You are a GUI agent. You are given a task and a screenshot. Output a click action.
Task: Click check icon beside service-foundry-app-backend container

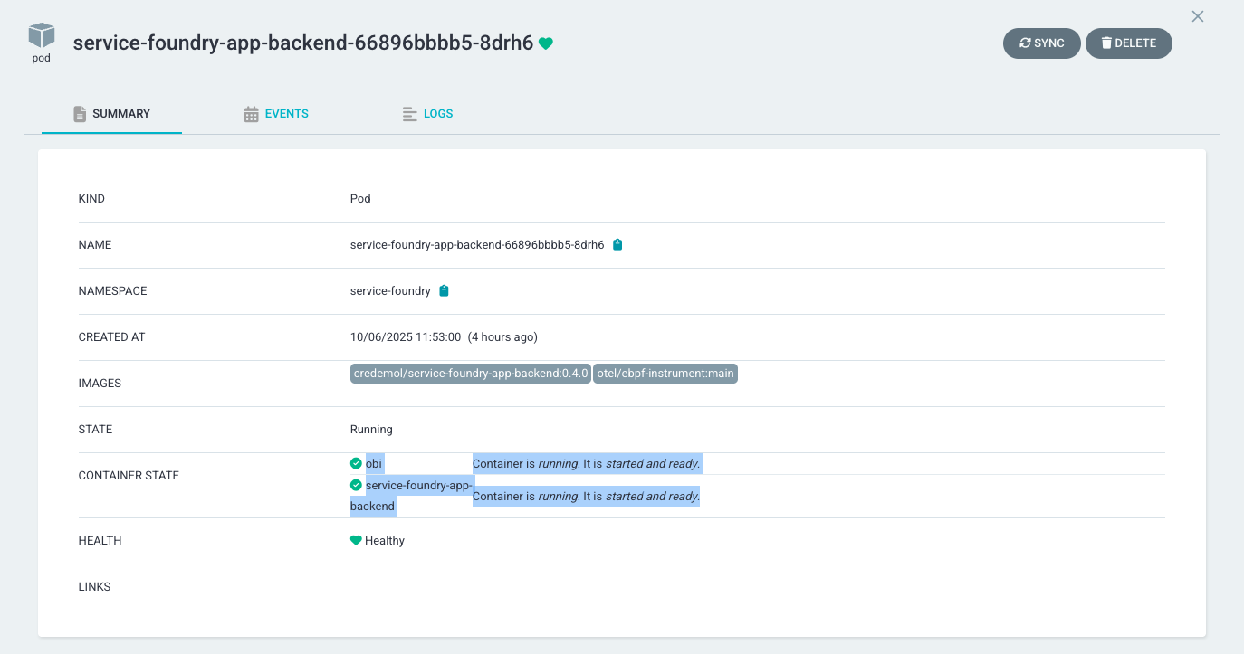356,485
